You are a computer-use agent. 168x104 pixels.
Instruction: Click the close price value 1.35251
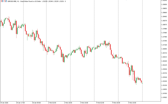[61, 1]
